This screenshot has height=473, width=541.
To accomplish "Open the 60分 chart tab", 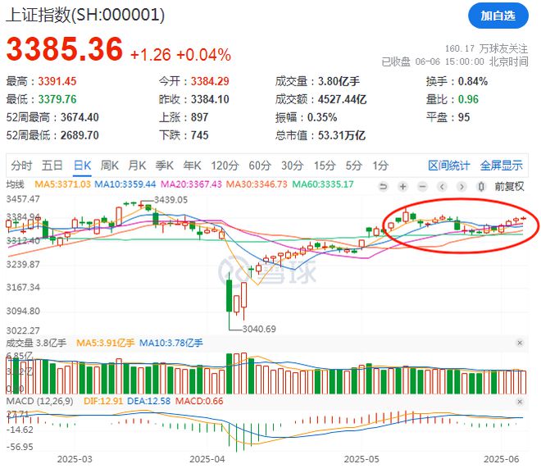I will tap(260, 166).
